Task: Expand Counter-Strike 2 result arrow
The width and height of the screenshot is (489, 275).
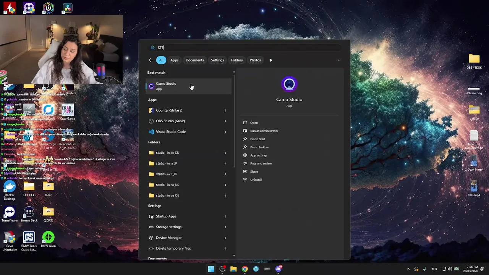Action: click(x=225, y=110)
